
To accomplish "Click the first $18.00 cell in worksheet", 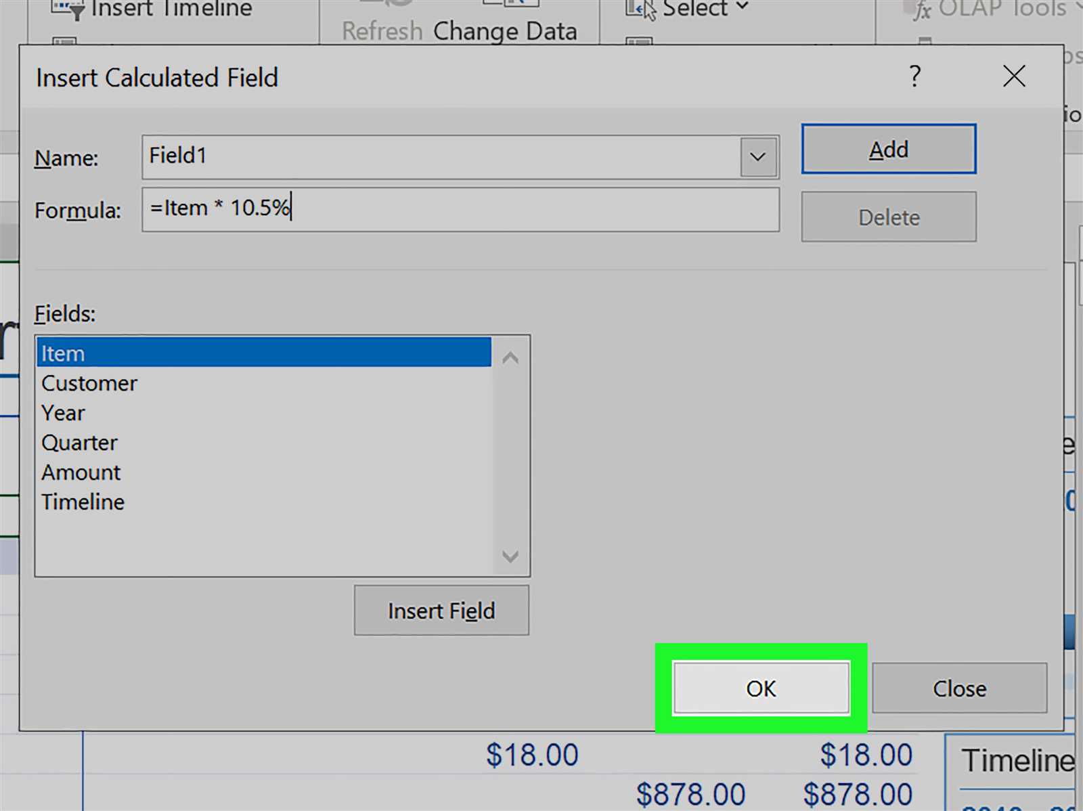I will (x=532, y=755).
